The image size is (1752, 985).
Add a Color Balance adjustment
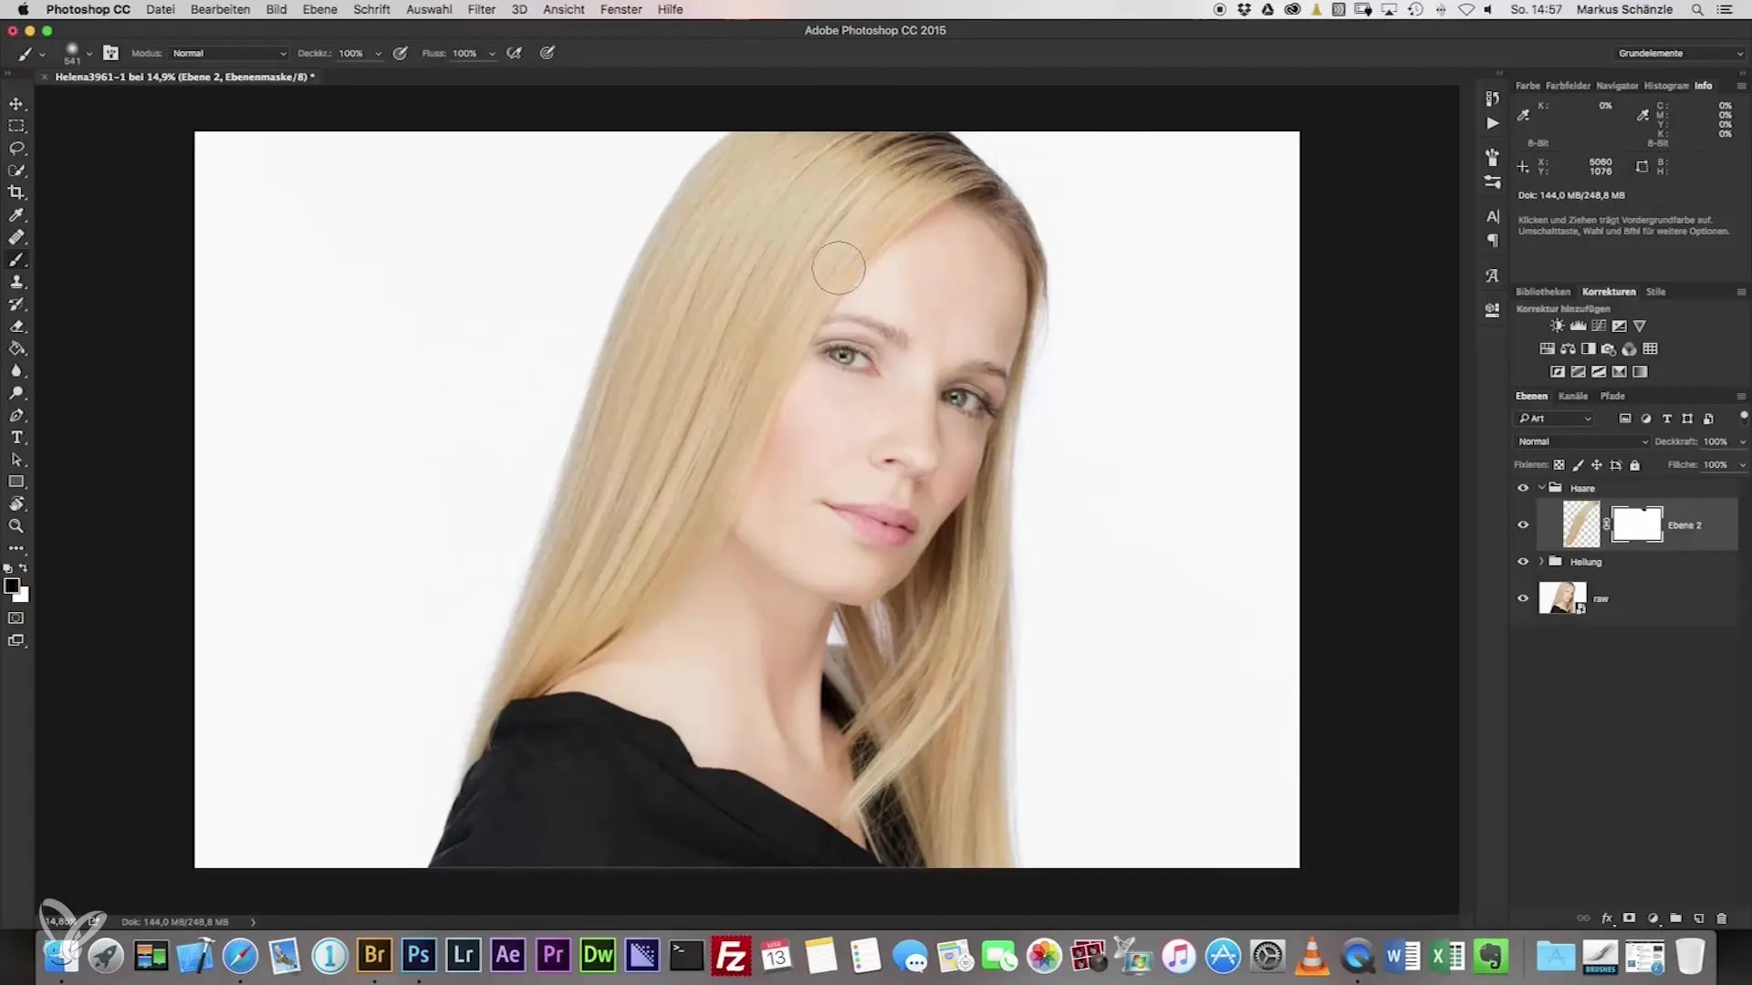tap(1568, 348)
